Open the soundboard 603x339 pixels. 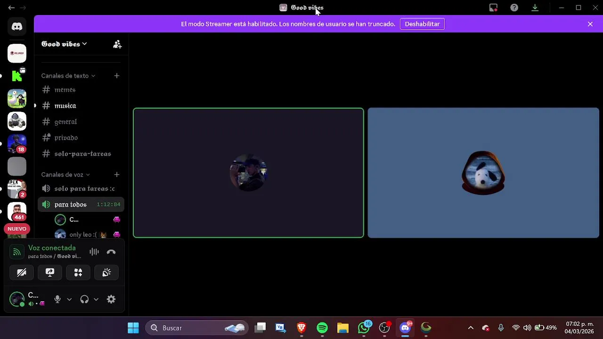pyautogui.click(x=106, y=273)
